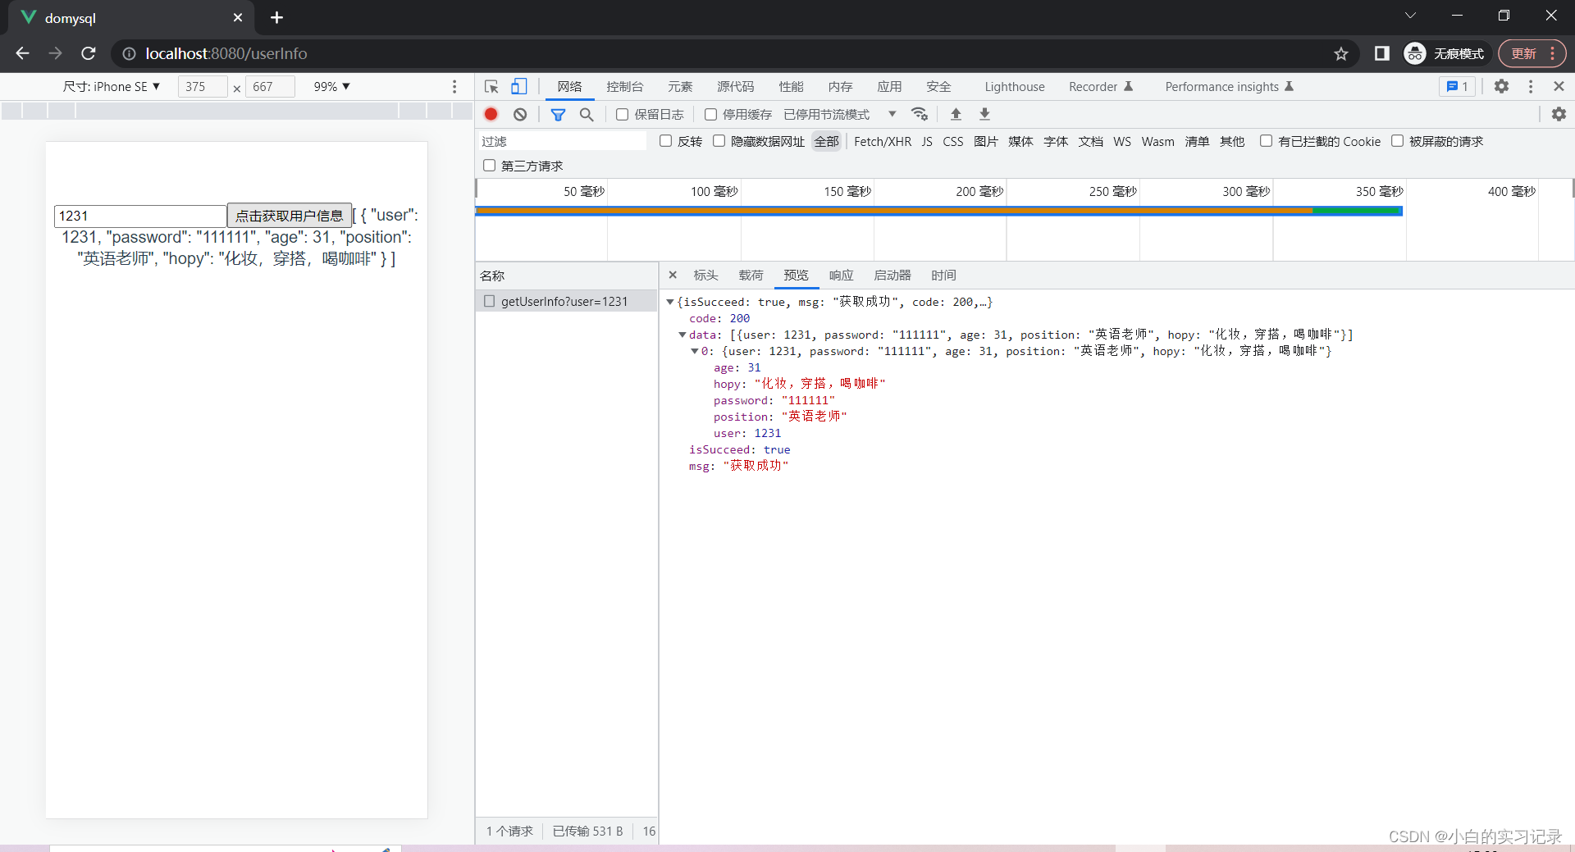
Task: Open the Headers tab of request
Action: tap(705, 276)
